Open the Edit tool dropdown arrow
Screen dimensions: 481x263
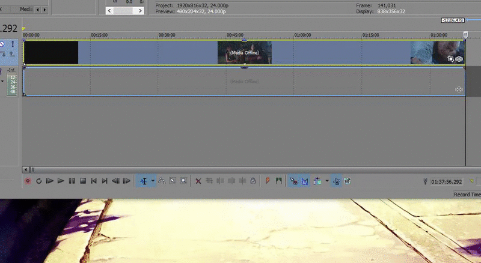point(153,181)
